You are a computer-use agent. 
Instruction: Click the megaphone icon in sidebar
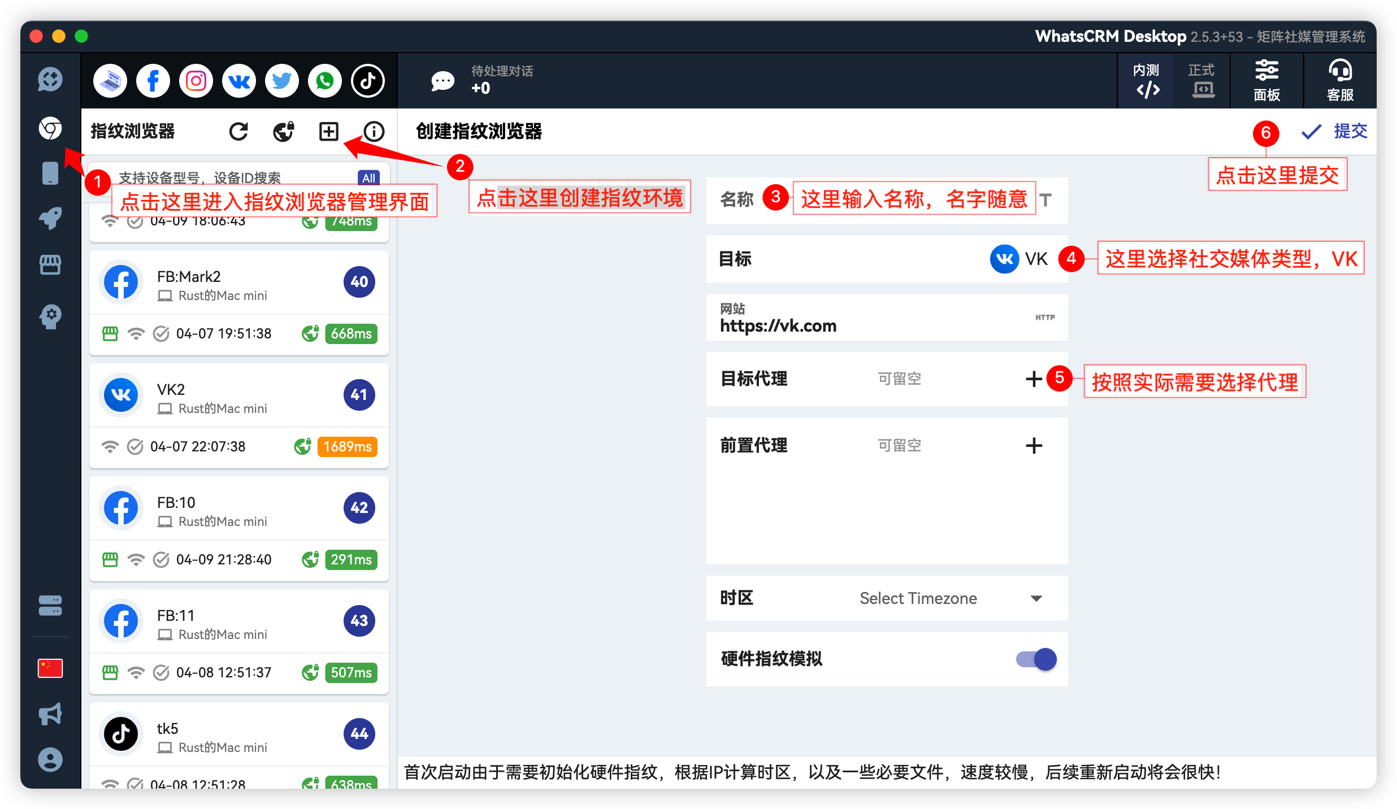coord(50,714)
